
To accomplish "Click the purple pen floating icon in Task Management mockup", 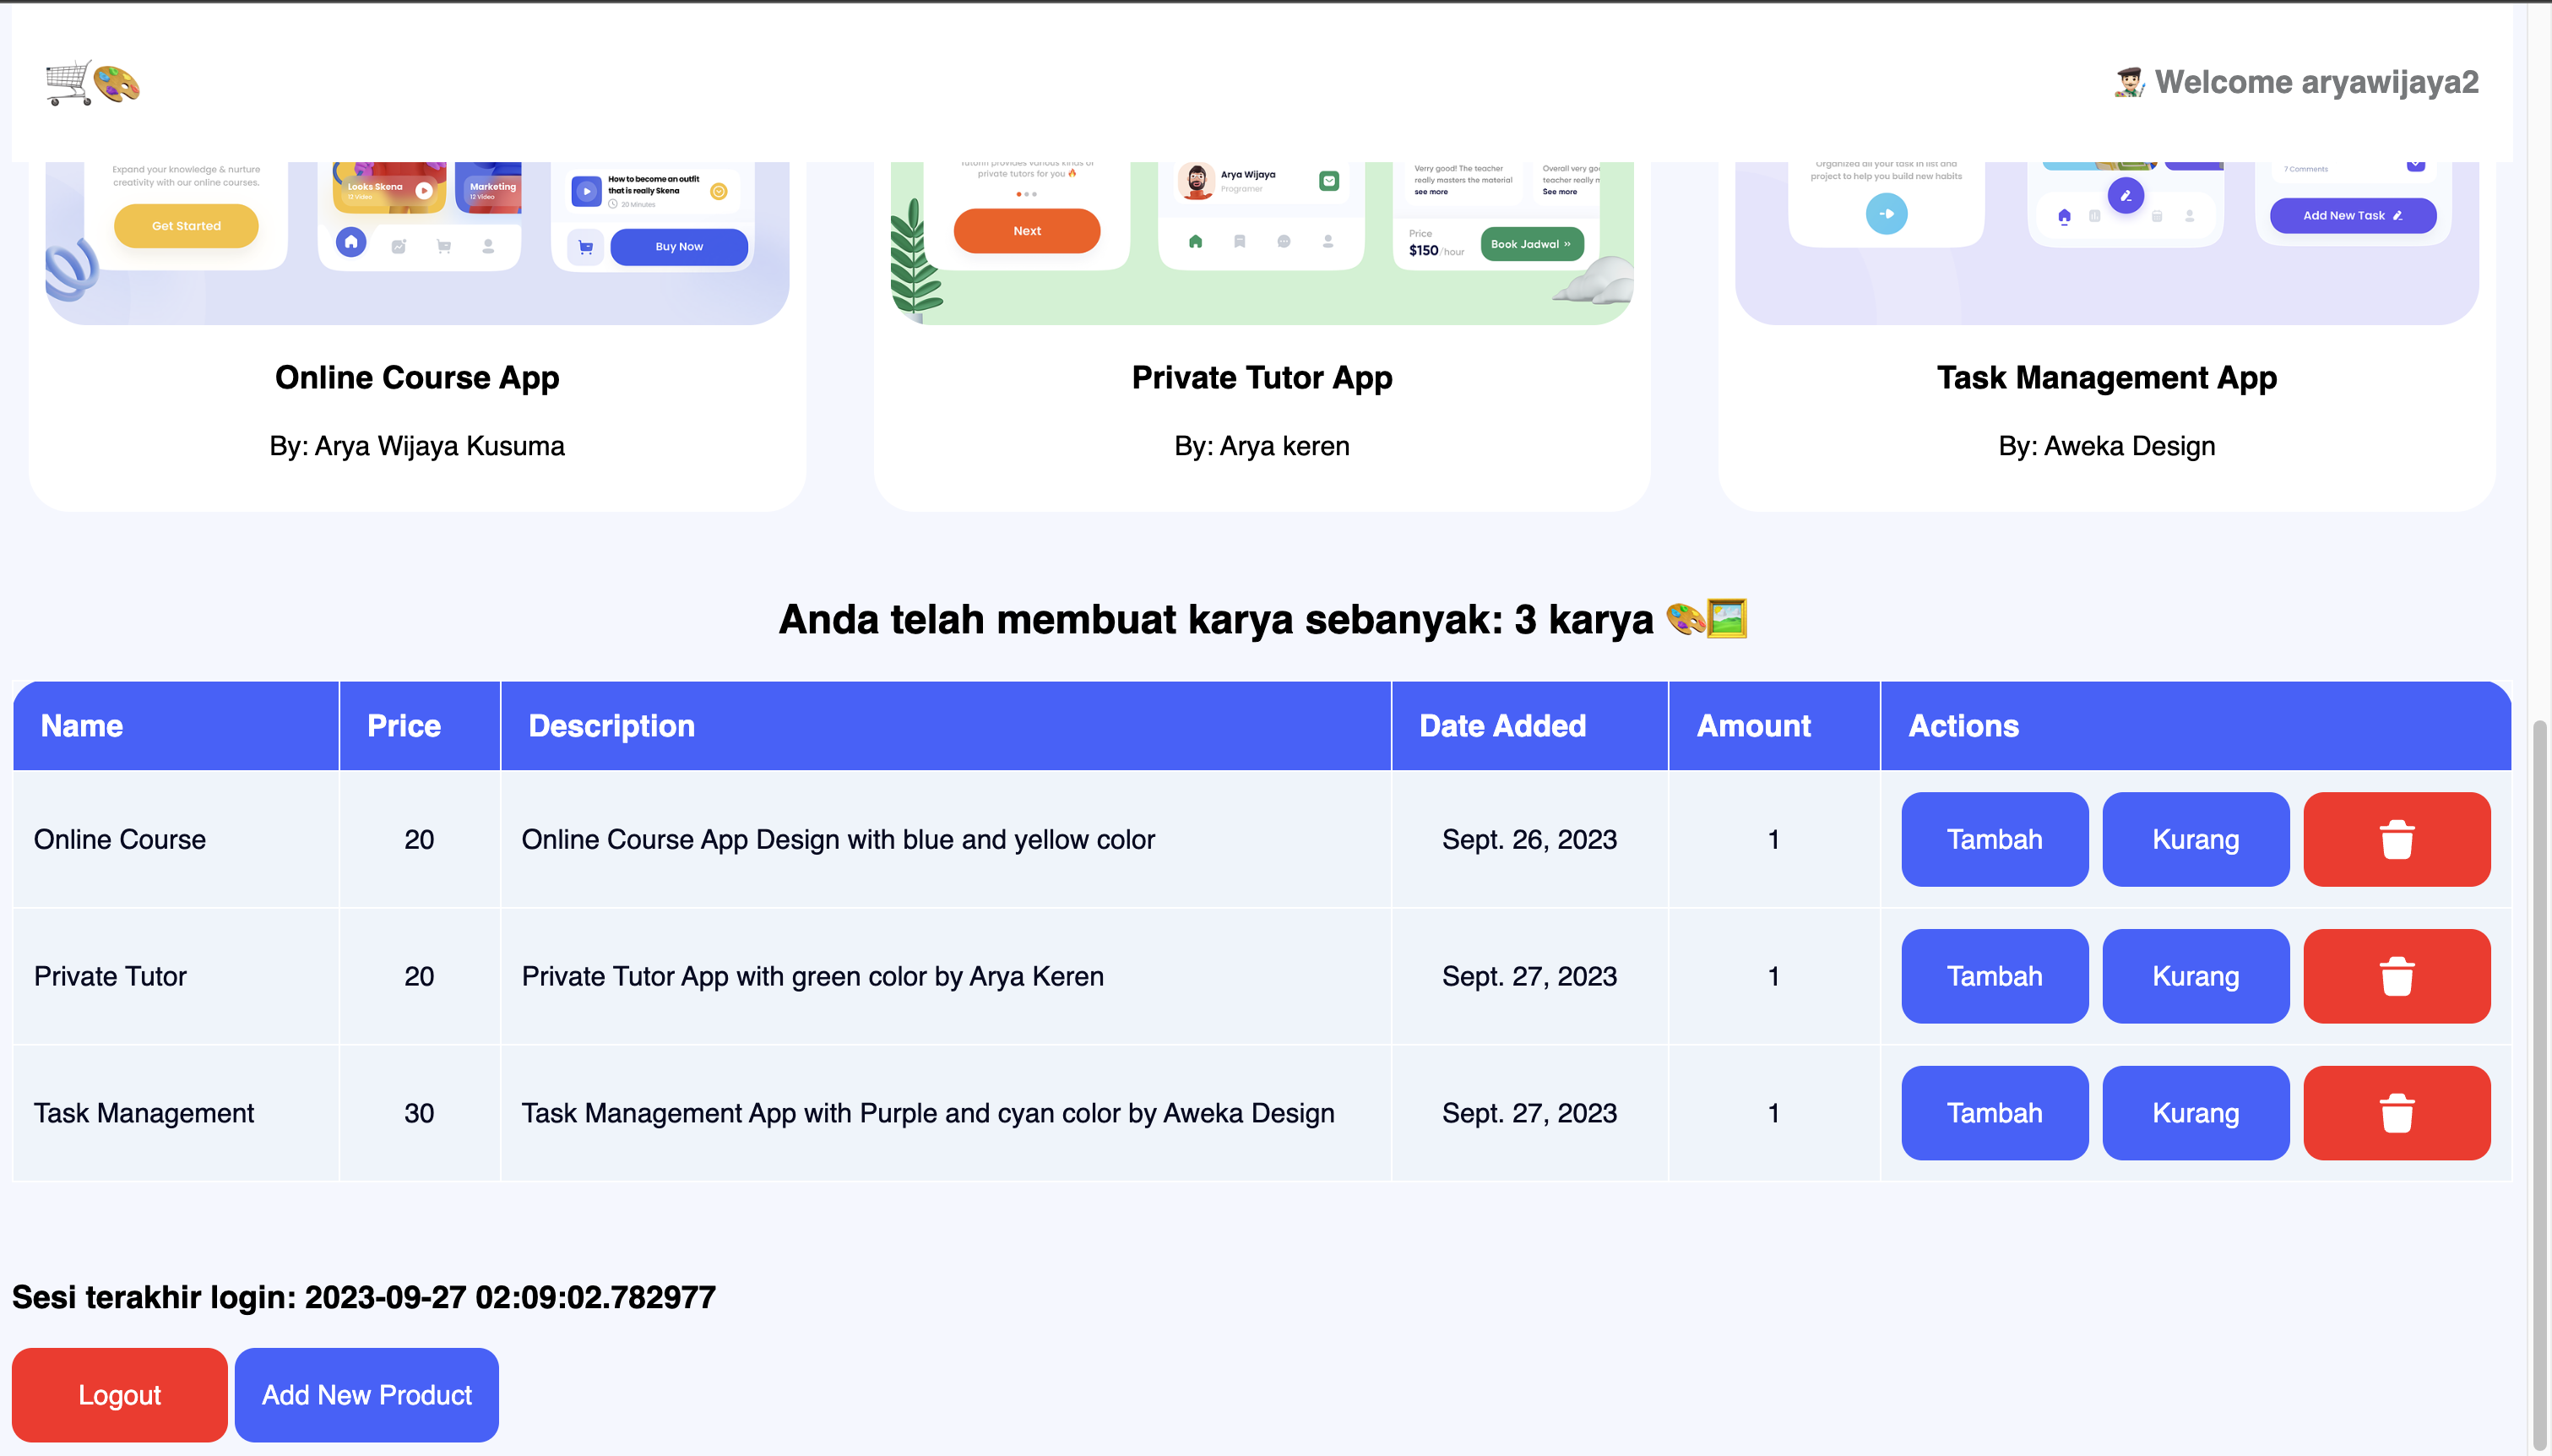I will [2126, 196].
